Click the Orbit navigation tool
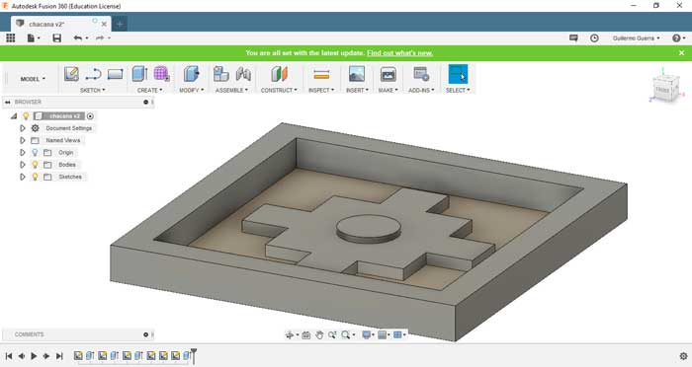Viewport: 692px width, 367px height. click(290, 334)
